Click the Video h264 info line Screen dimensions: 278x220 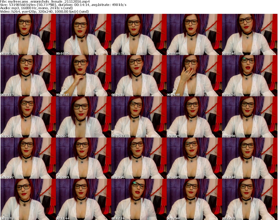click(44, 11)
